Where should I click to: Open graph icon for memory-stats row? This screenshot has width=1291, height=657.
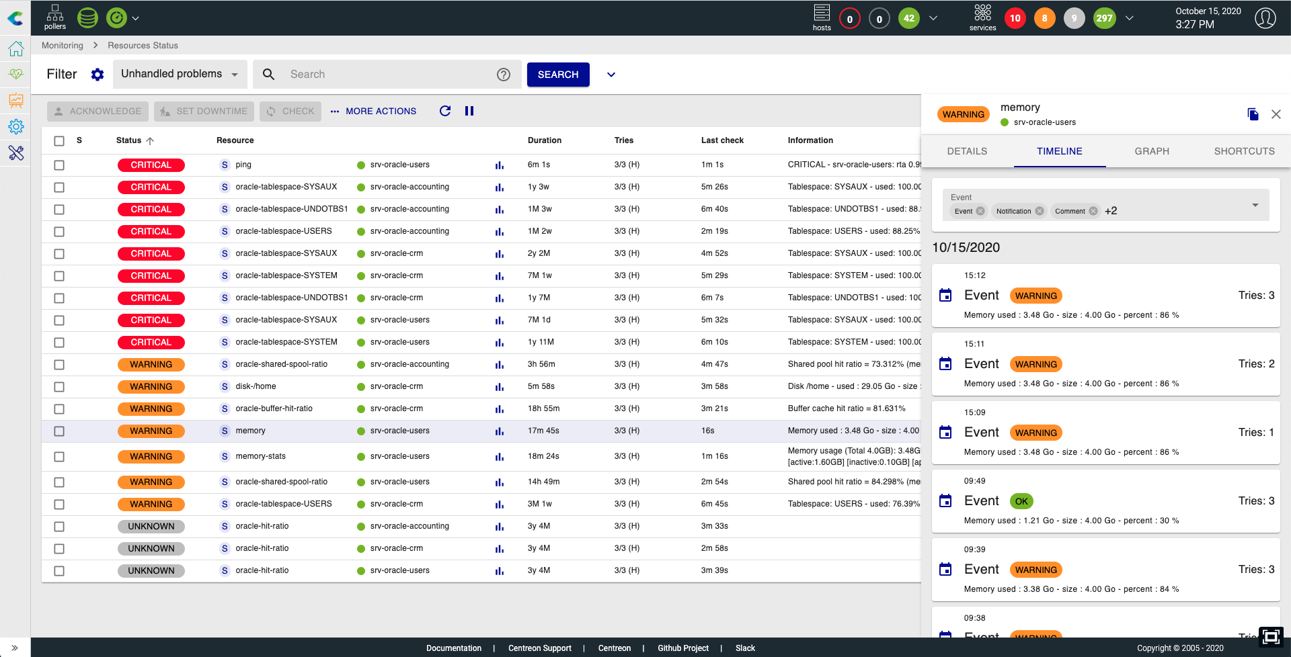coord(500,457)
